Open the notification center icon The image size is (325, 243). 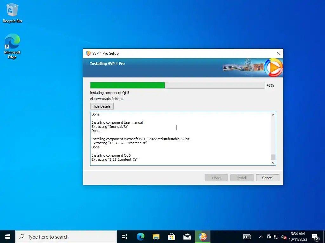click(315, 237)
